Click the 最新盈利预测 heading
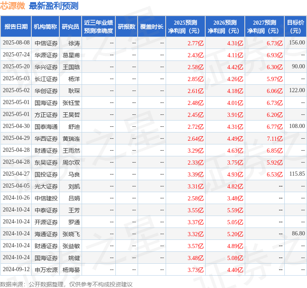The image size is (307, 288). click(54, 6)
